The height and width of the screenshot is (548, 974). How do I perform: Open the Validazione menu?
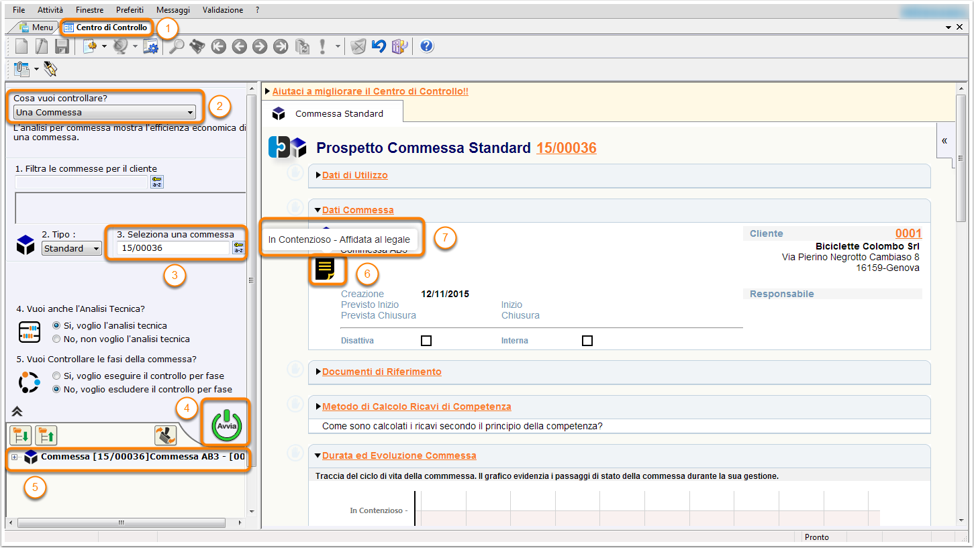(223, 10)
